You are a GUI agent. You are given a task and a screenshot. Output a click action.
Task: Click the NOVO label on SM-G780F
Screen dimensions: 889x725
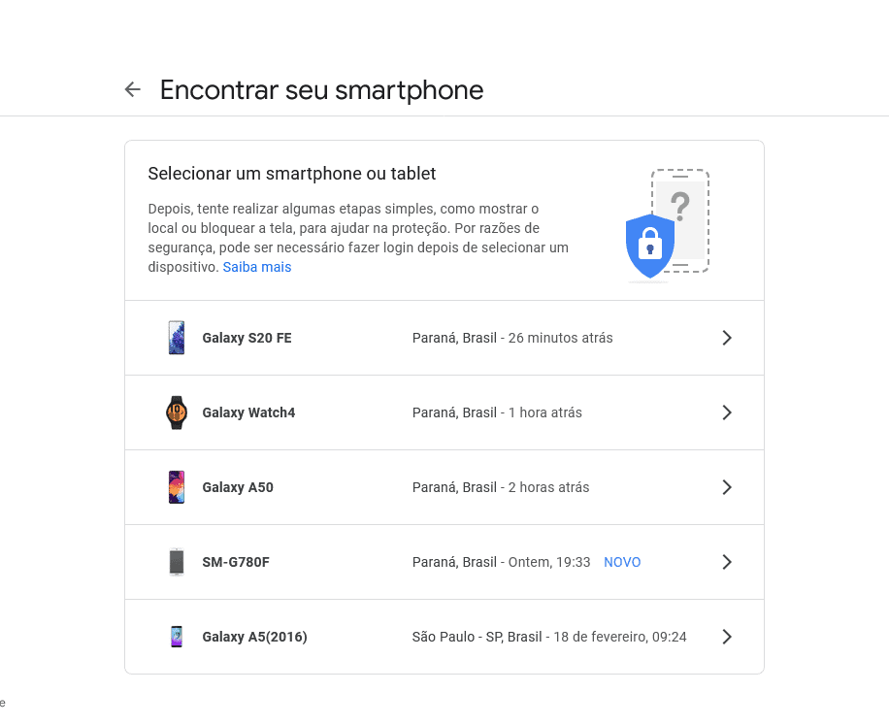point(621,561)
